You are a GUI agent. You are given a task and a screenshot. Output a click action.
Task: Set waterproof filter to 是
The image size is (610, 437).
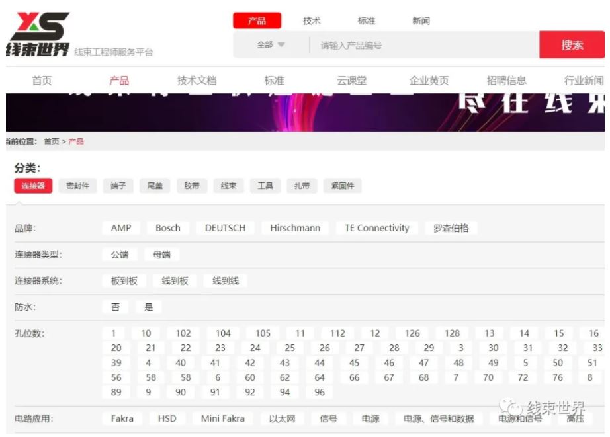tap(148, 307)
